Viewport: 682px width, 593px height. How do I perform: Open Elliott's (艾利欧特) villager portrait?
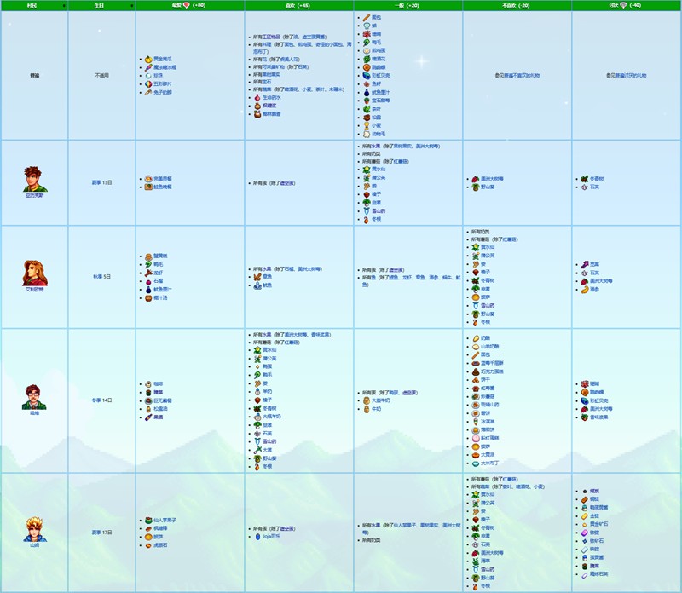tap(35, 272)
